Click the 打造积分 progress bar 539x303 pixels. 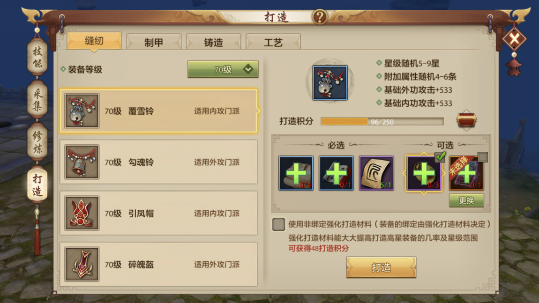(382, 122)
